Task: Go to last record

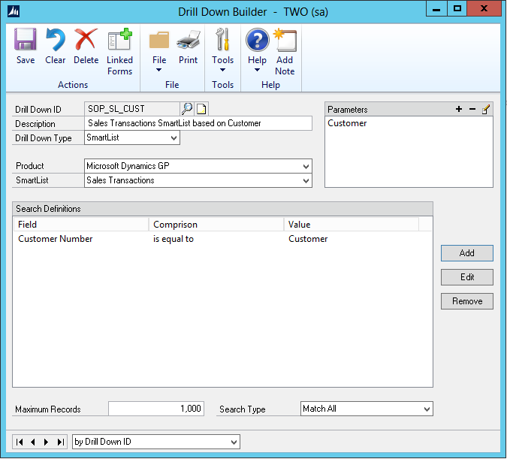Action: click(60, 442)
